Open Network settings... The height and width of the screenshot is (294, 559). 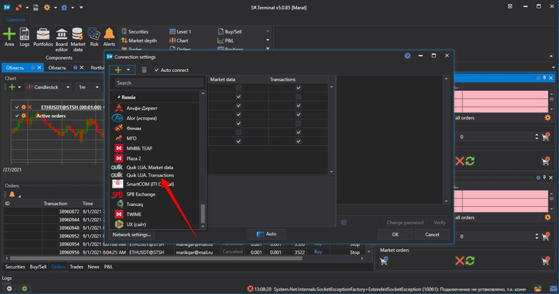[x=131, y=235]
